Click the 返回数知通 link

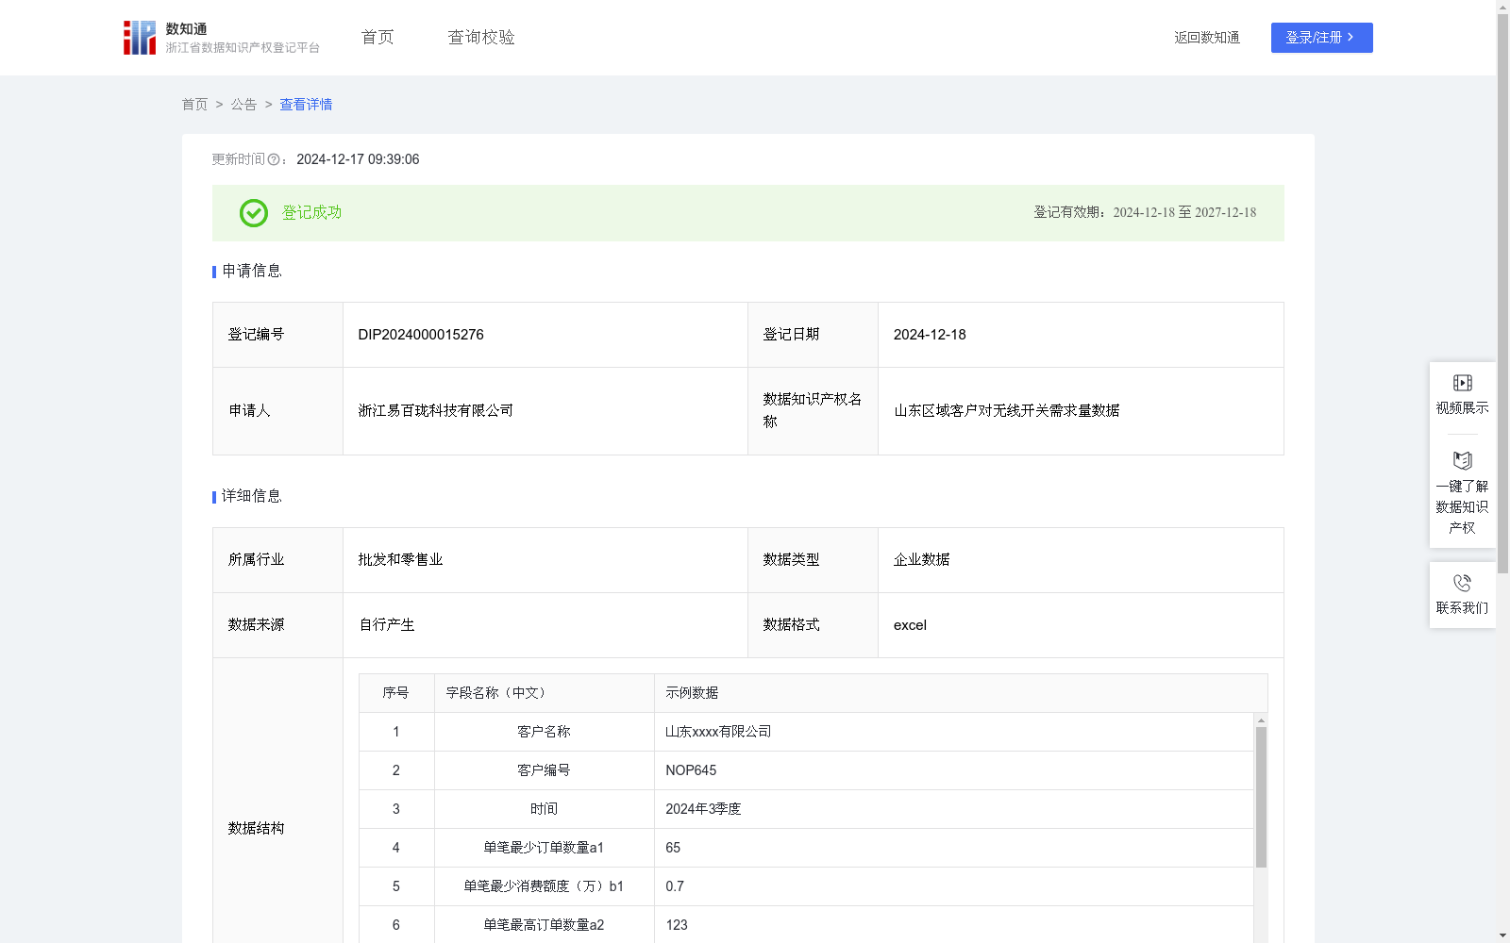(1207, 38)
